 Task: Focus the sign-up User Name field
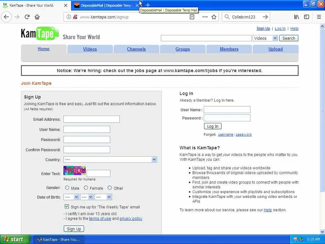87,129
